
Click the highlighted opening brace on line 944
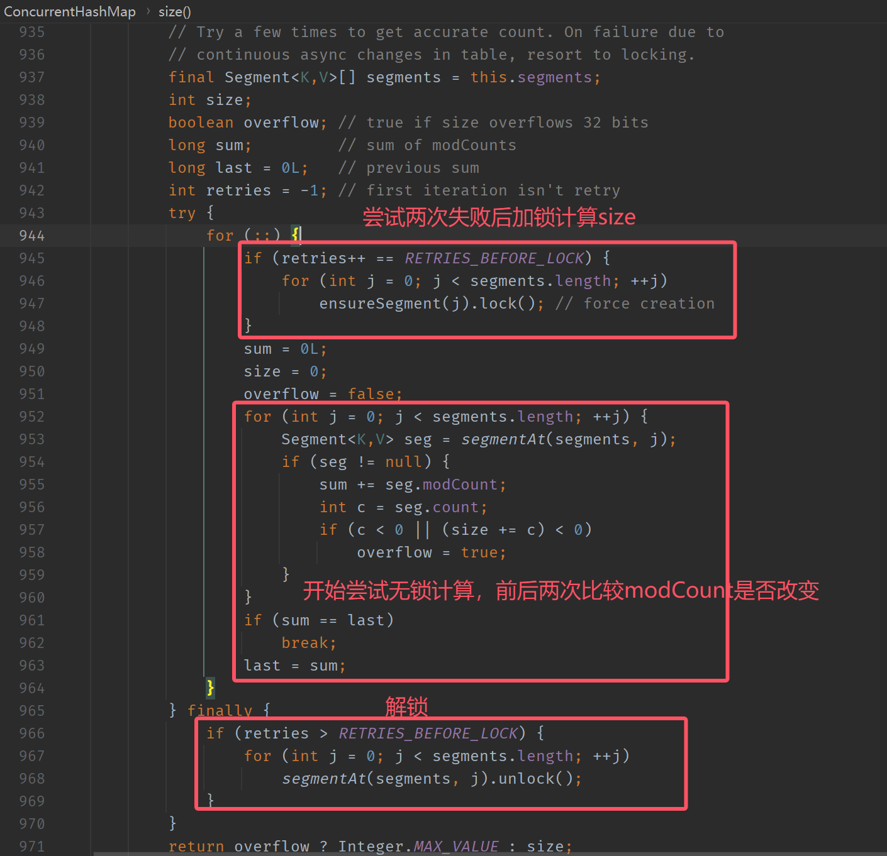tap(295, 235)
